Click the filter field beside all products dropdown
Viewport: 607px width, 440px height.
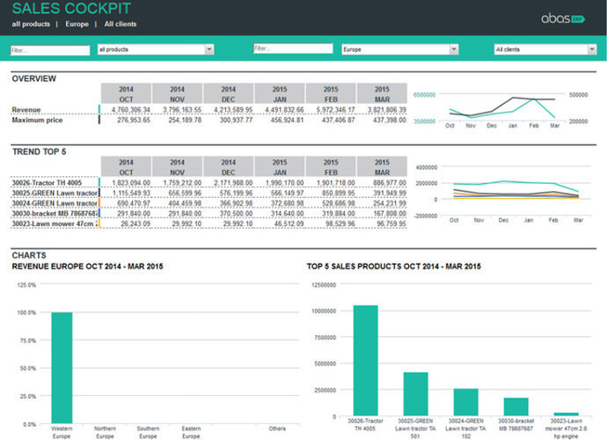tap(49, 50)
